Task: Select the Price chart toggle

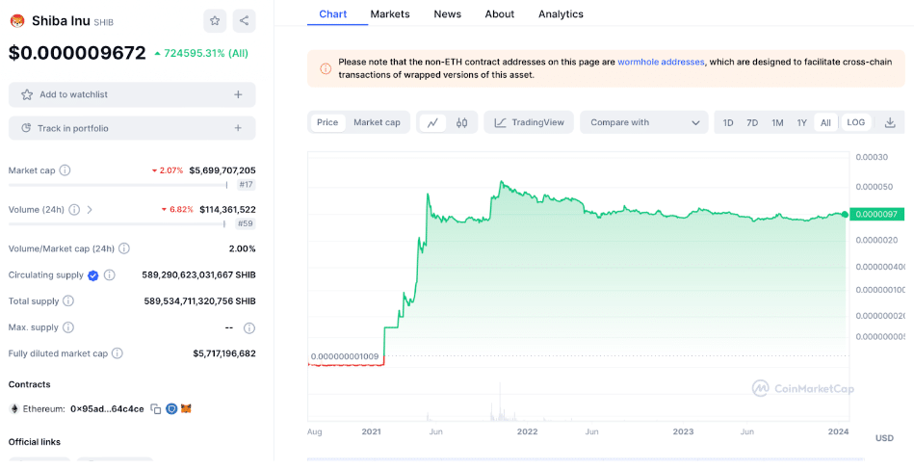Action: [327, 122]
